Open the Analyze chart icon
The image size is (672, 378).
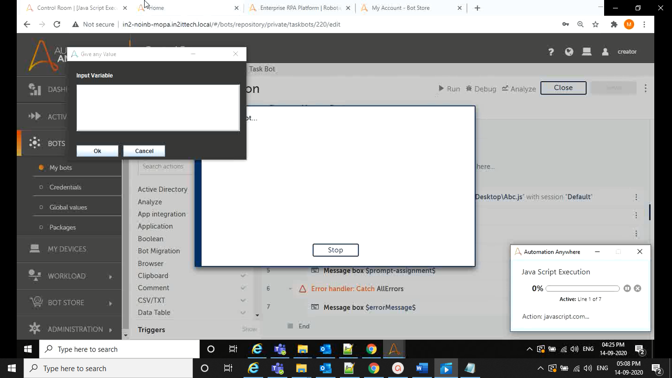coord(505,89)
